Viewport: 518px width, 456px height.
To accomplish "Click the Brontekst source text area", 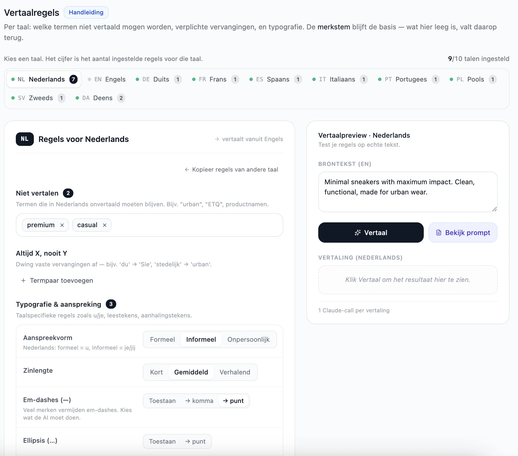I will (x=408, y=192).
